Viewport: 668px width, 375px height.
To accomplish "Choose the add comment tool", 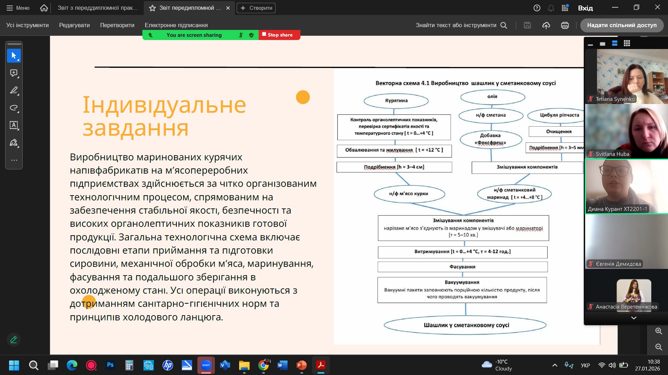I will pos(14,73).
